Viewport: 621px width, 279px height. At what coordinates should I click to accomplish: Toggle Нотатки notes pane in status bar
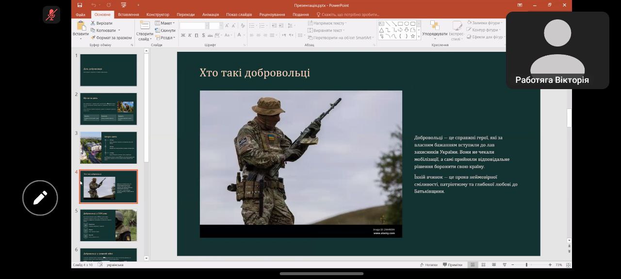(x=428, y=265)
